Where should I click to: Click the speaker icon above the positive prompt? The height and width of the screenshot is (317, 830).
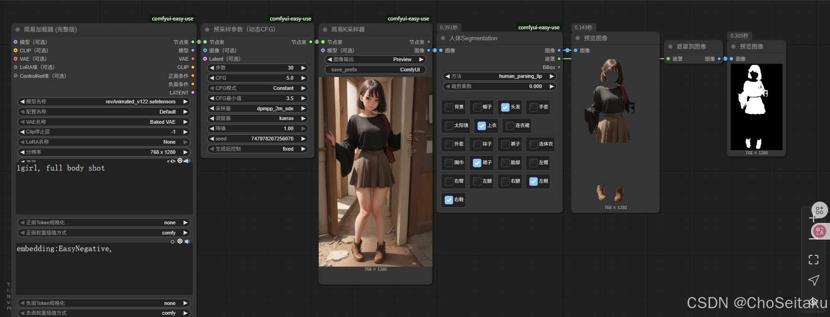point(187,160)
